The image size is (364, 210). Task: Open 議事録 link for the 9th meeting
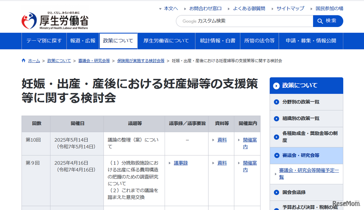pos(181,163)
